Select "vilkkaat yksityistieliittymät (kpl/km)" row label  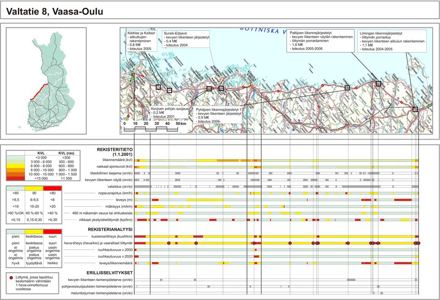click(x=106, y=220)
